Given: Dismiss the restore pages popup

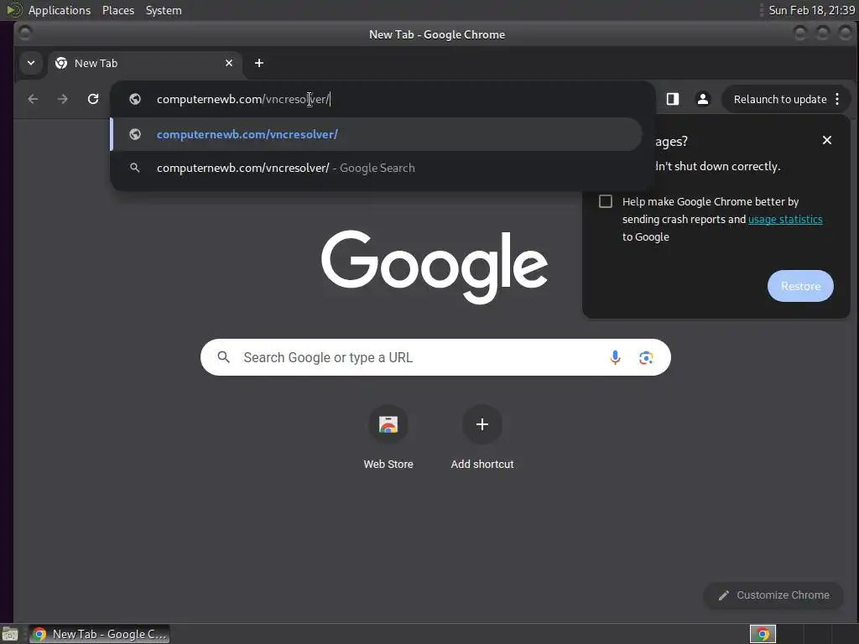Looking at the screenshot, I should pyautogui.click(x=827, y=140).
